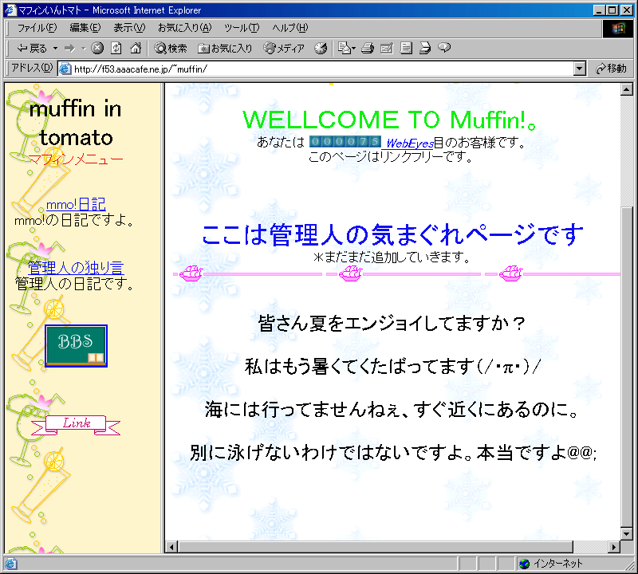Click the インターネット status bar text
Screen dimensions: 638x574
(557, 564)
